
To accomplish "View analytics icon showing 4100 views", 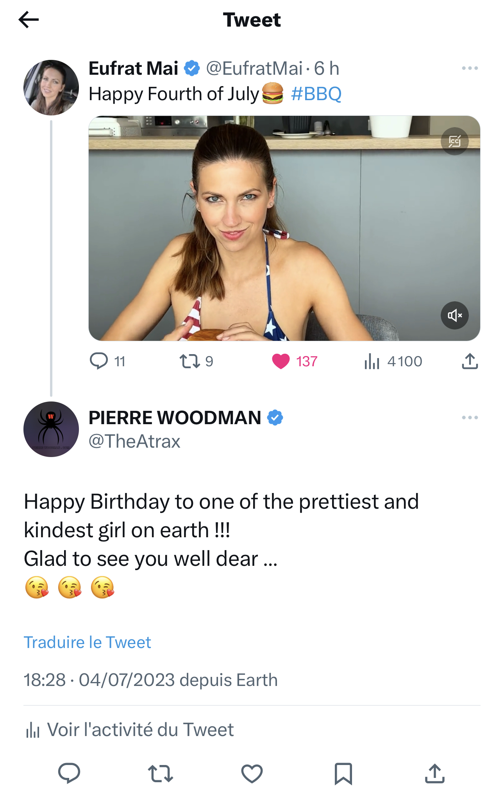I will [372, 361].
